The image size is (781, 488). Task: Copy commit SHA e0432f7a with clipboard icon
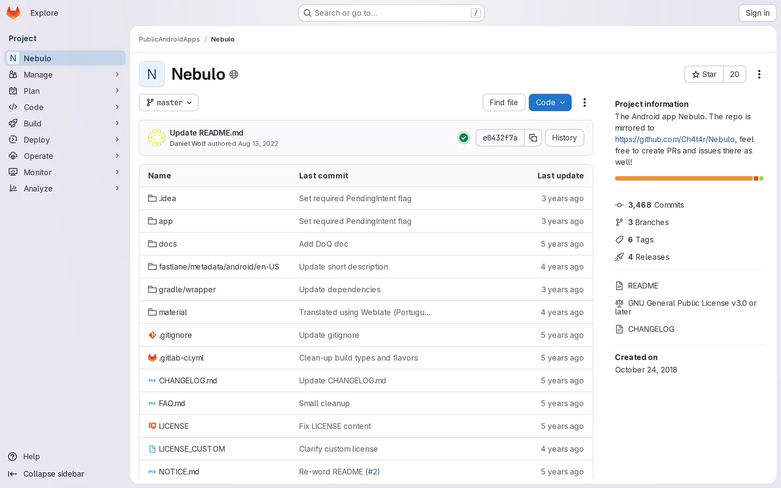[x=533, y=138]
